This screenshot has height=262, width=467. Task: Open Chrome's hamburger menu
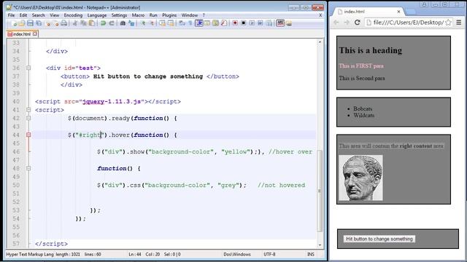(x=459, y=23)
